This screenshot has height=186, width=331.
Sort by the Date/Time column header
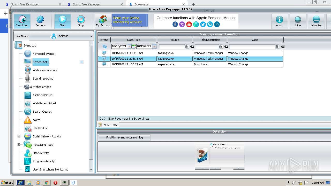[x=134, y=40]
